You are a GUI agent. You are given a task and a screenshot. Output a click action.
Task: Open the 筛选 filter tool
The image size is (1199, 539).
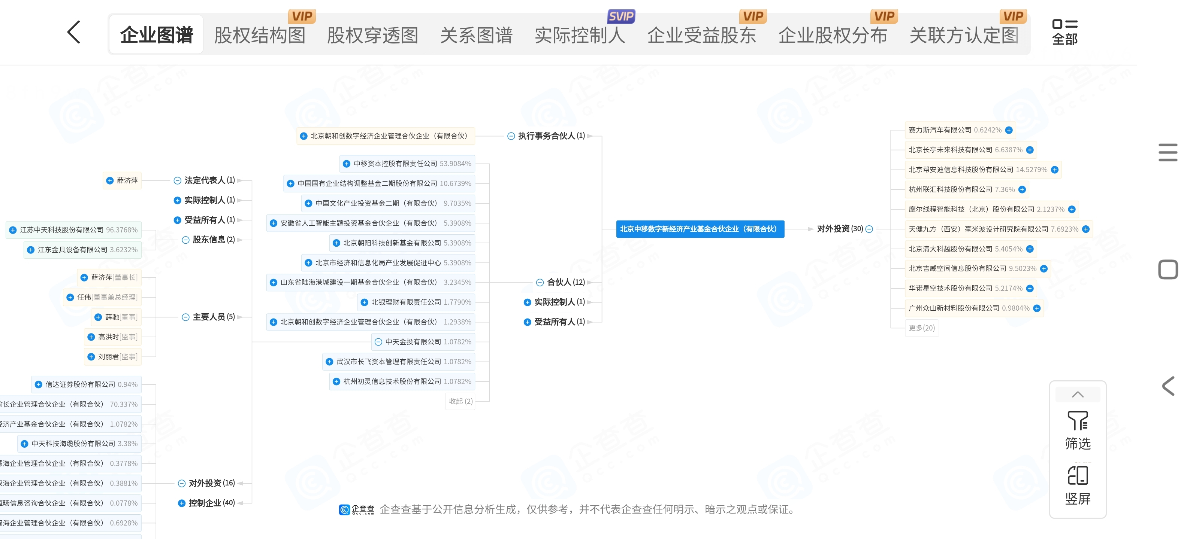tap(1078, 430)
